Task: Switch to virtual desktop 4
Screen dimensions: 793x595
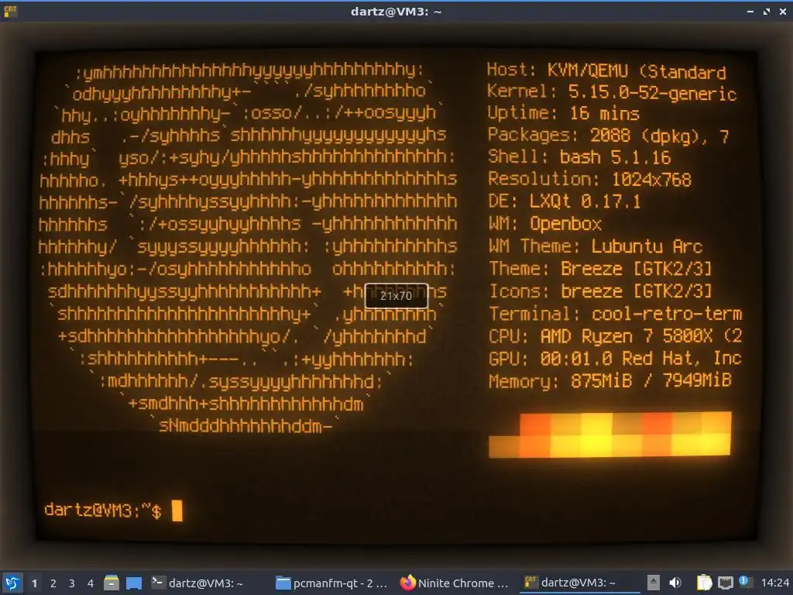Action: pyautogui.click(x=91, y=583)
